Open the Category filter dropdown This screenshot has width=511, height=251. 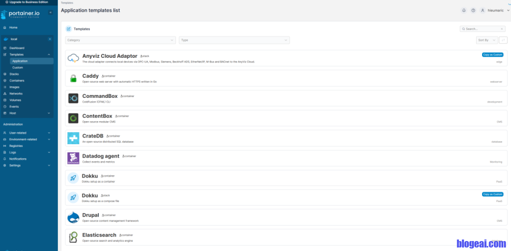click(x=120, y=40)
